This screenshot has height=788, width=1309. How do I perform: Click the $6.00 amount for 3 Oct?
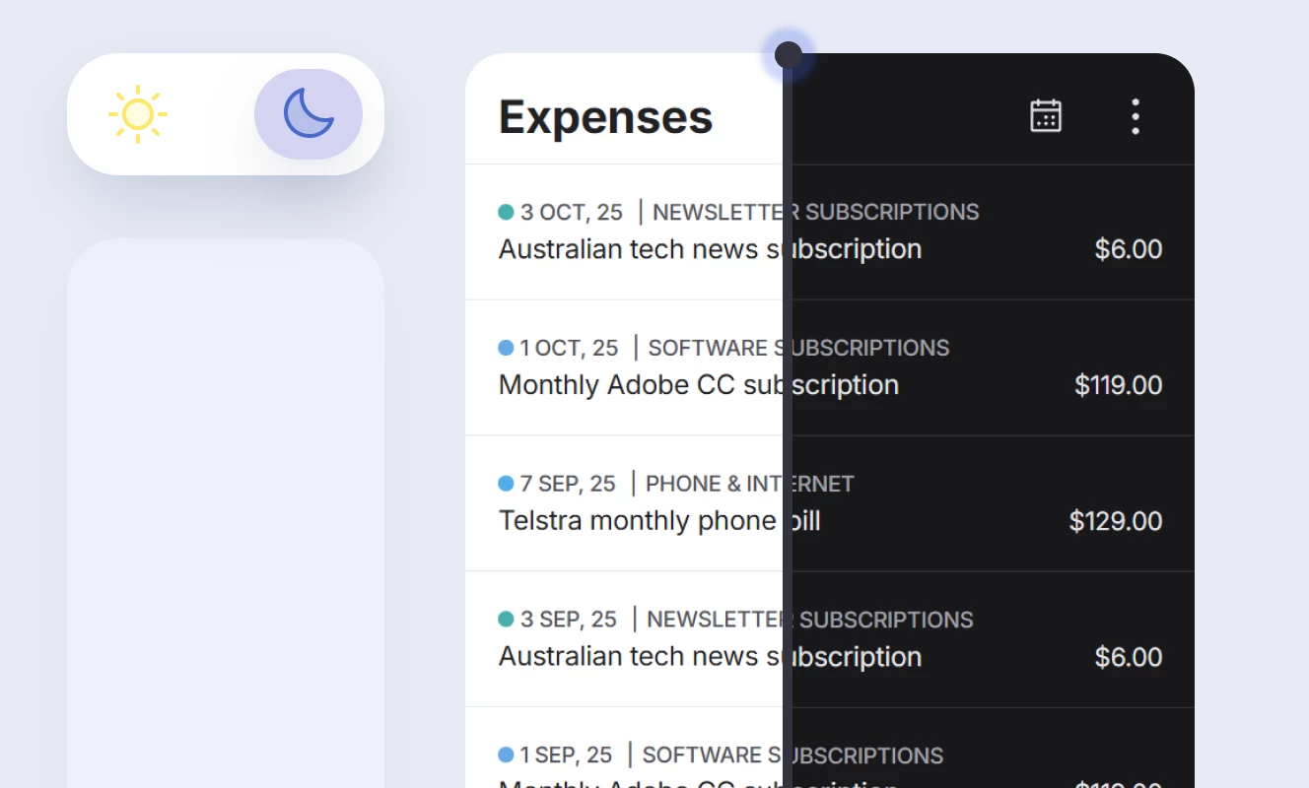1128,249
